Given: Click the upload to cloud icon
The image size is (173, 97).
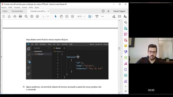Looking at the screenshot, I should click(15, 16).
